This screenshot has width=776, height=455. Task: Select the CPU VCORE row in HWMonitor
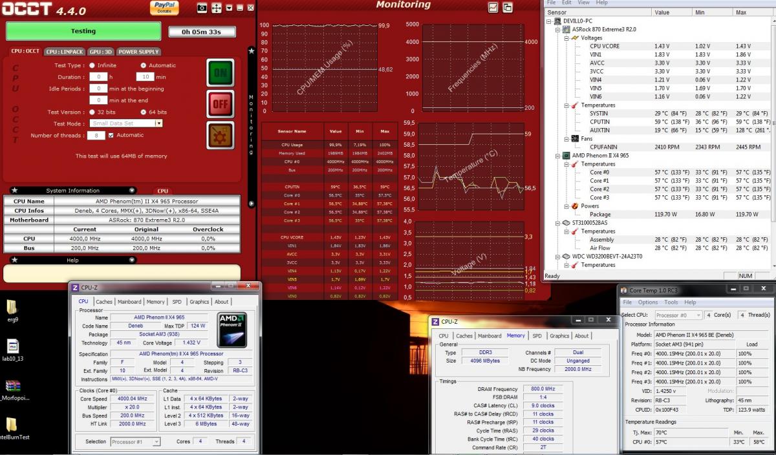click(658, 46)
